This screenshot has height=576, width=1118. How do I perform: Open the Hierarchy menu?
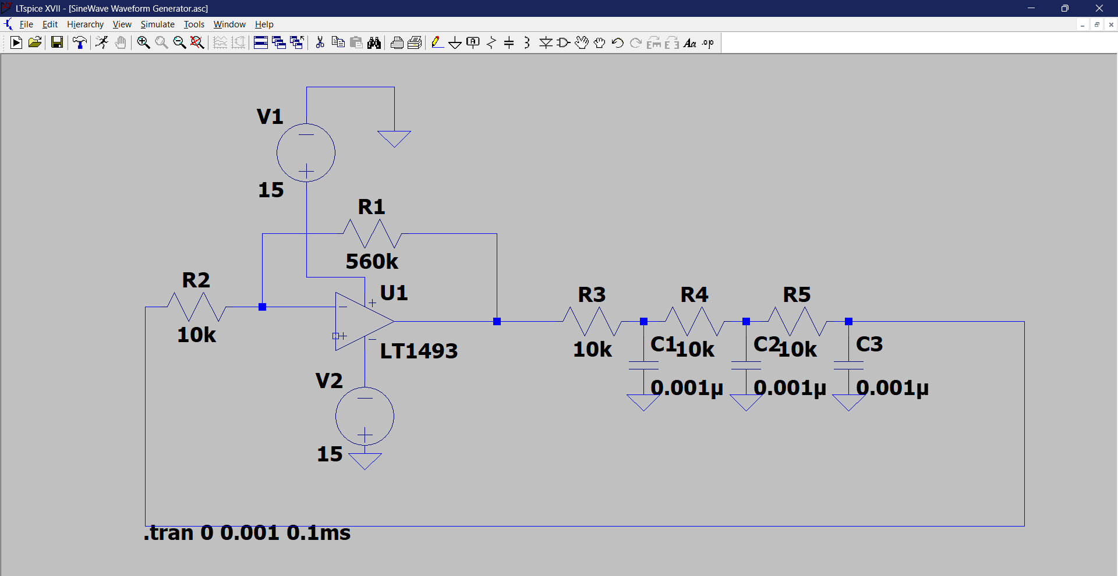(85, 24)
